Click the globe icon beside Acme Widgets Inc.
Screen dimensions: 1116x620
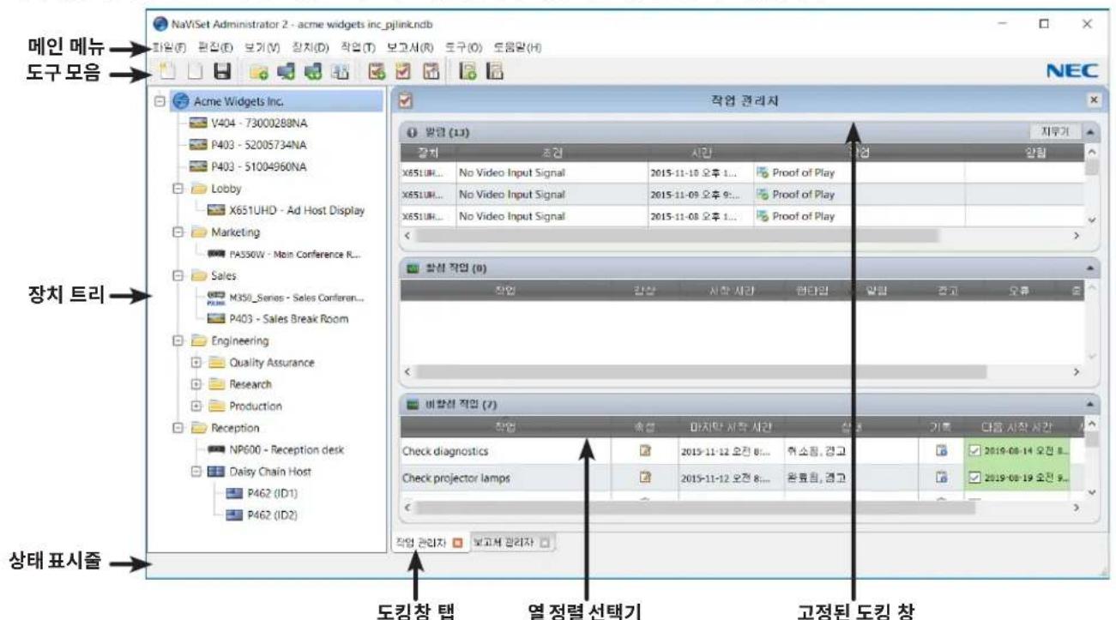pyautogui.click(x=181, y=101)
